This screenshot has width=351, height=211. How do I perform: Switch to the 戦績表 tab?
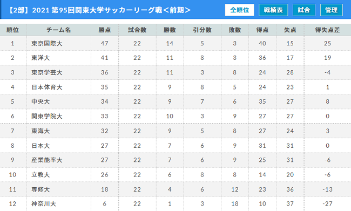(273, 10)
